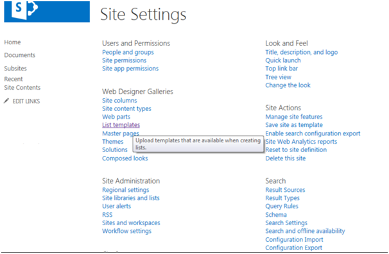The height and width of the screenshot is (254, 389).
Task: Click Save site as template
Action: tap(294, 125)
